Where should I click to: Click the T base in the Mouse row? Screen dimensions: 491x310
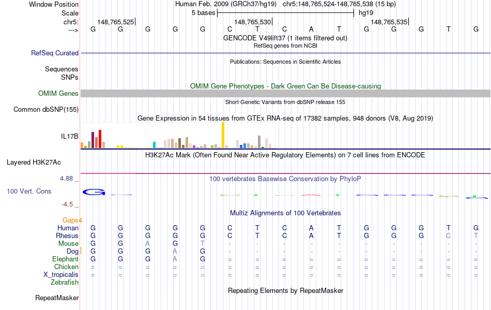point(202,244)
